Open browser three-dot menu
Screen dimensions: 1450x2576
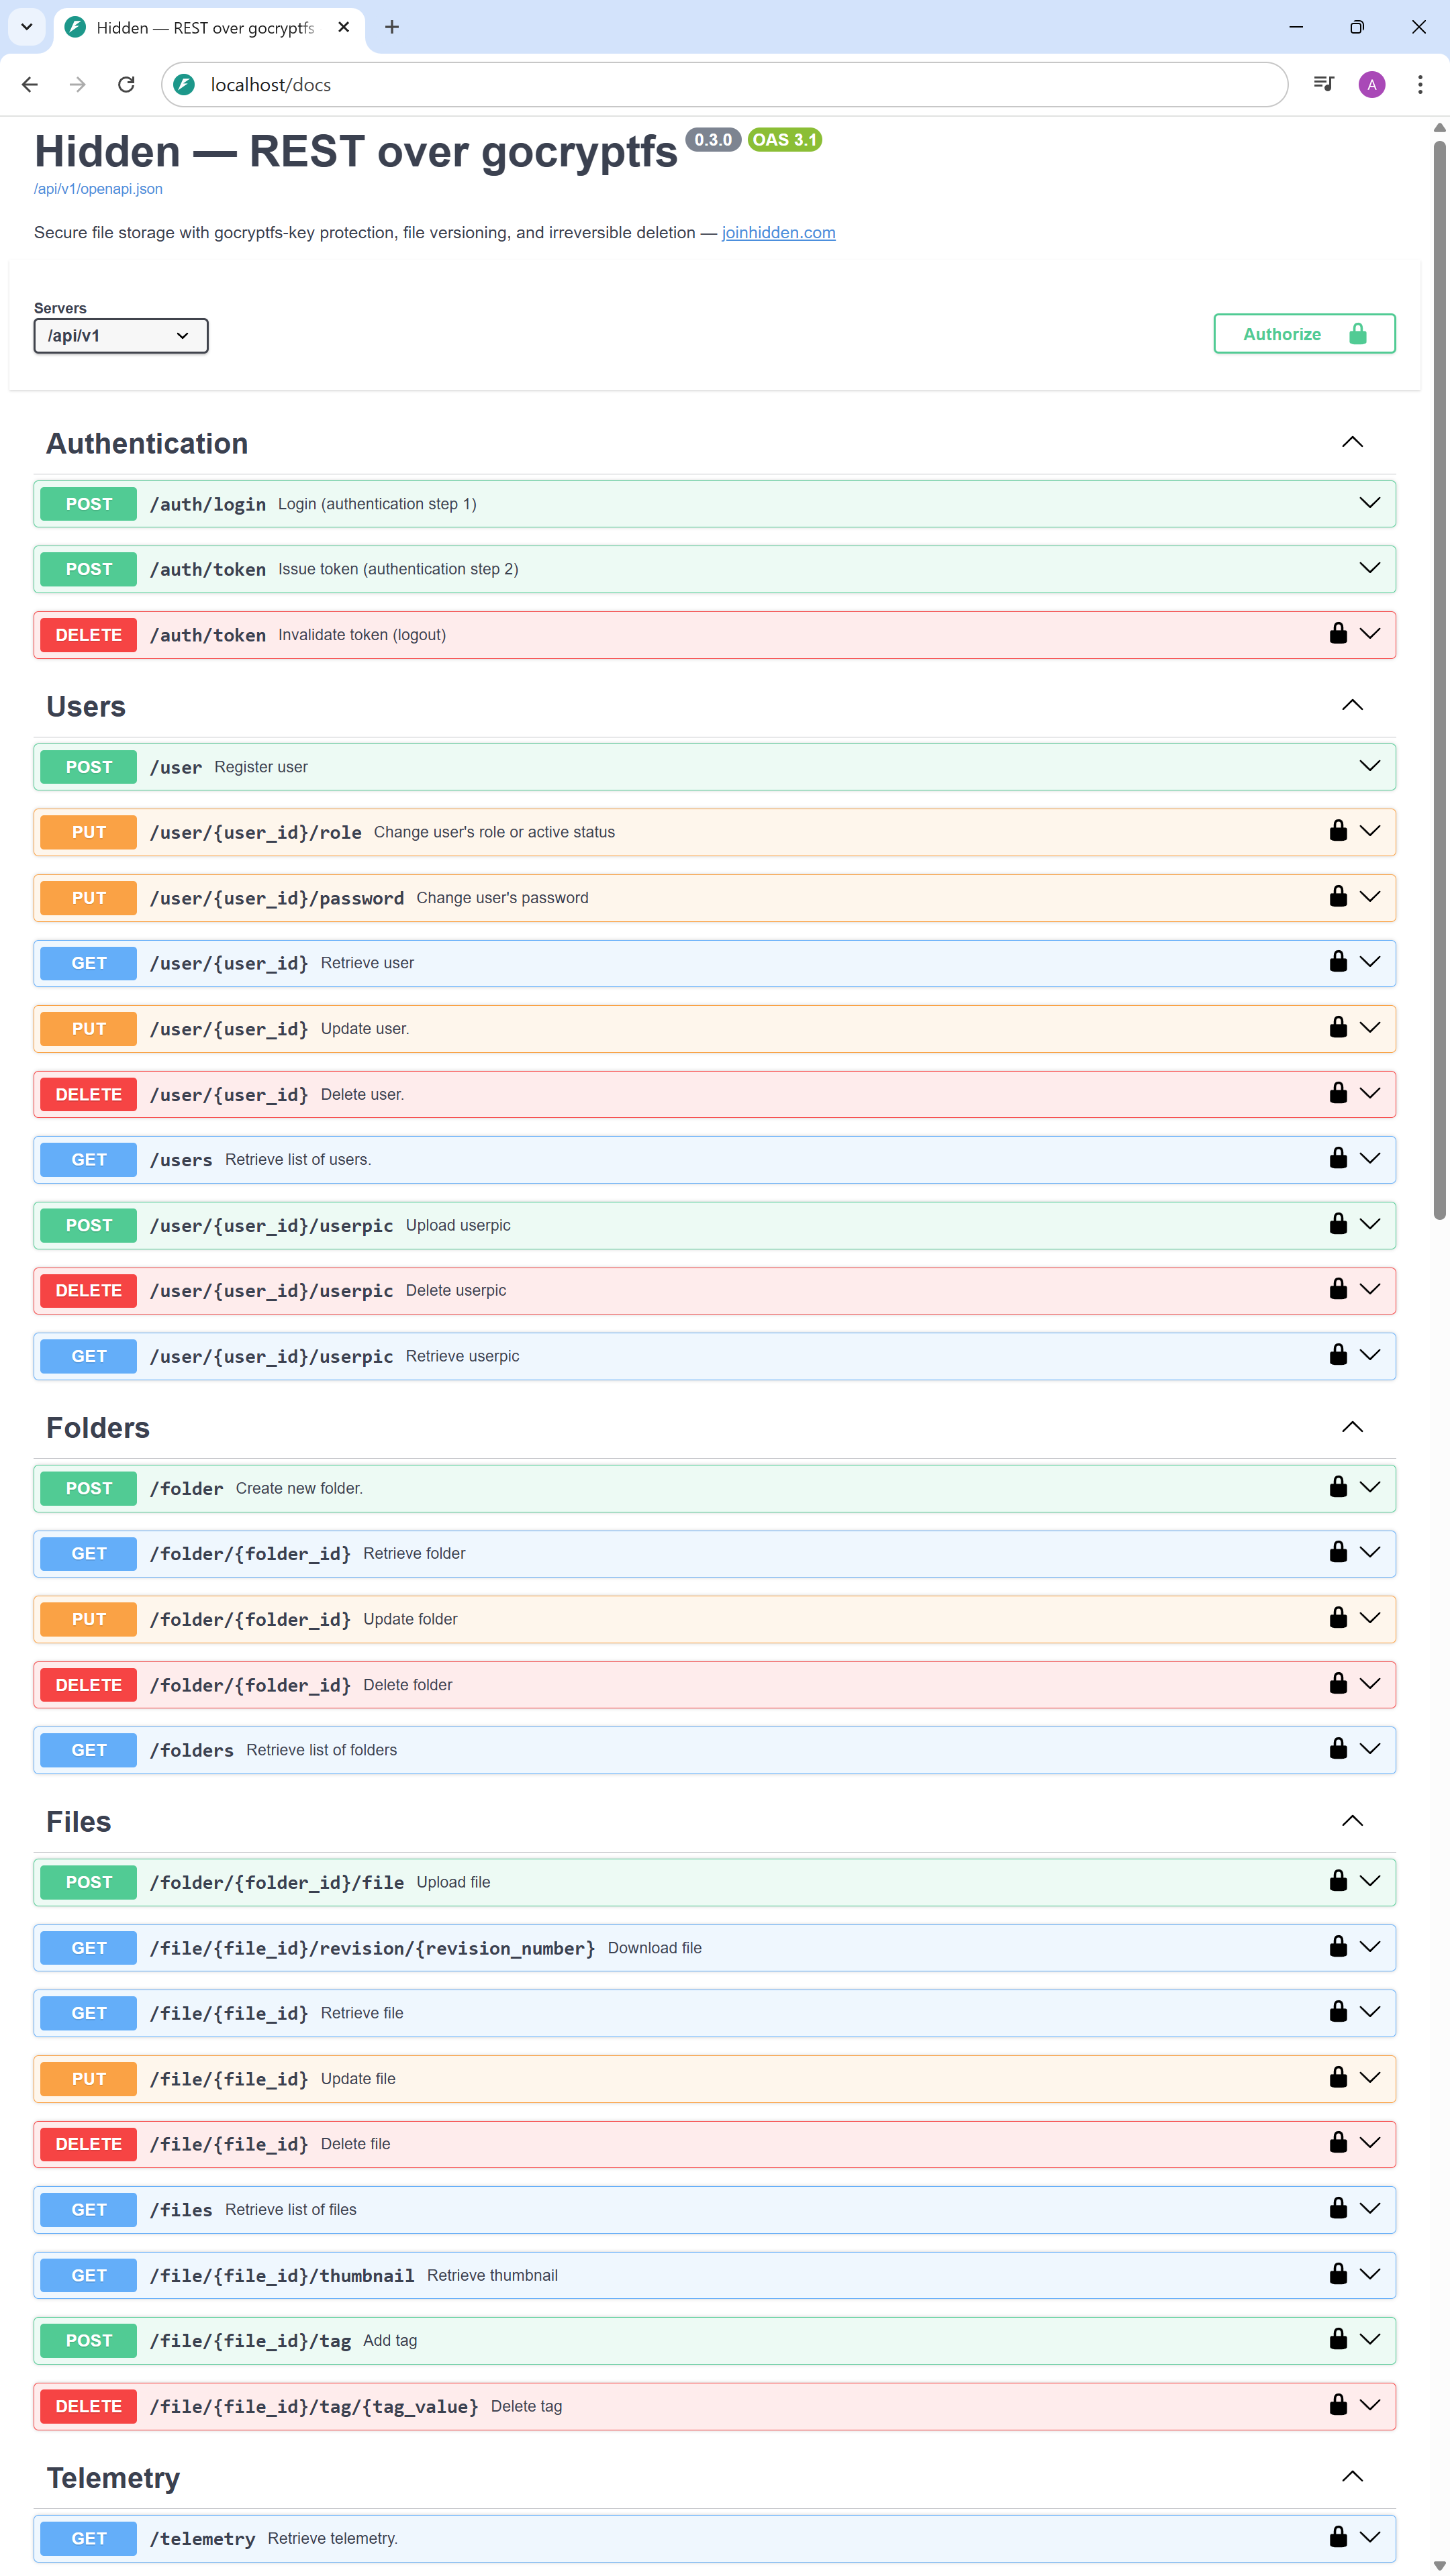pos(1419,85)
